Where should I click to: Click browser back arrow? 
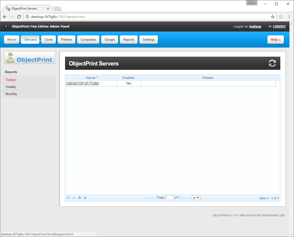[x=5, y=17]
